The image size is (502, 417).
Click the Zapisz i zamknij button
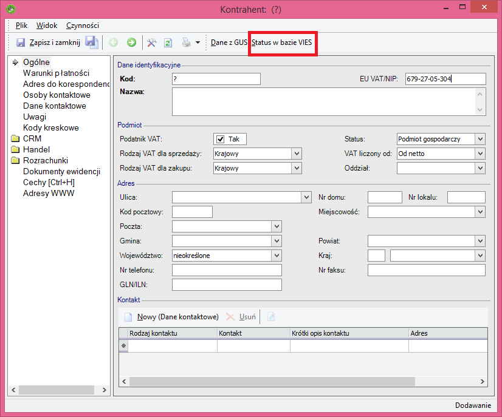tap(55, 42)
